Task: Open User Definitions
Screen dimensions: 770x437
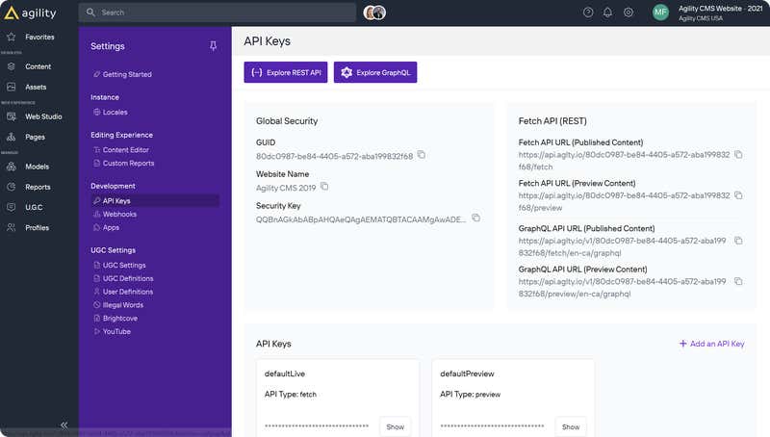Action: (123, 292)
